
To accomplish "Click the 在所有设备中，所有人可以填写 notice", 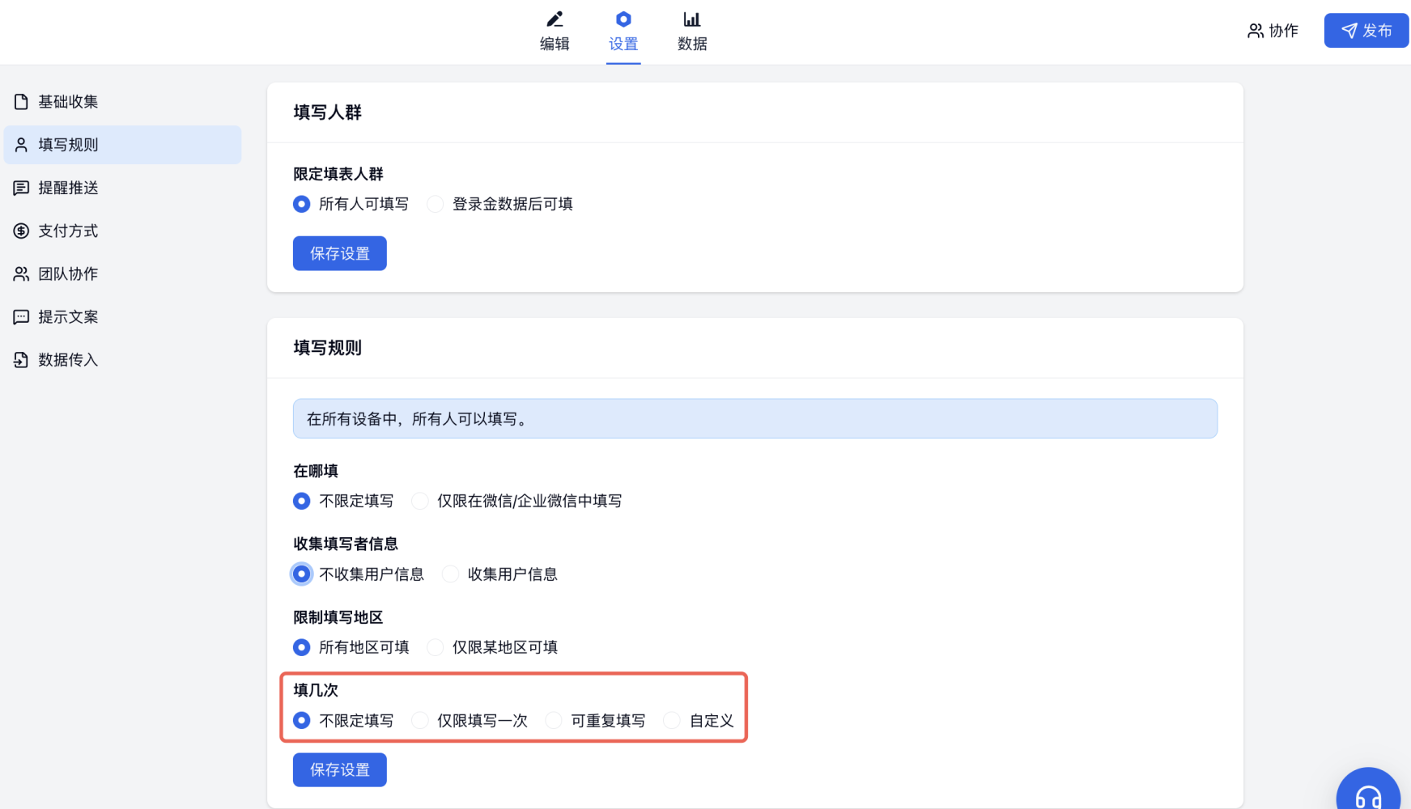I will (755, 418).
